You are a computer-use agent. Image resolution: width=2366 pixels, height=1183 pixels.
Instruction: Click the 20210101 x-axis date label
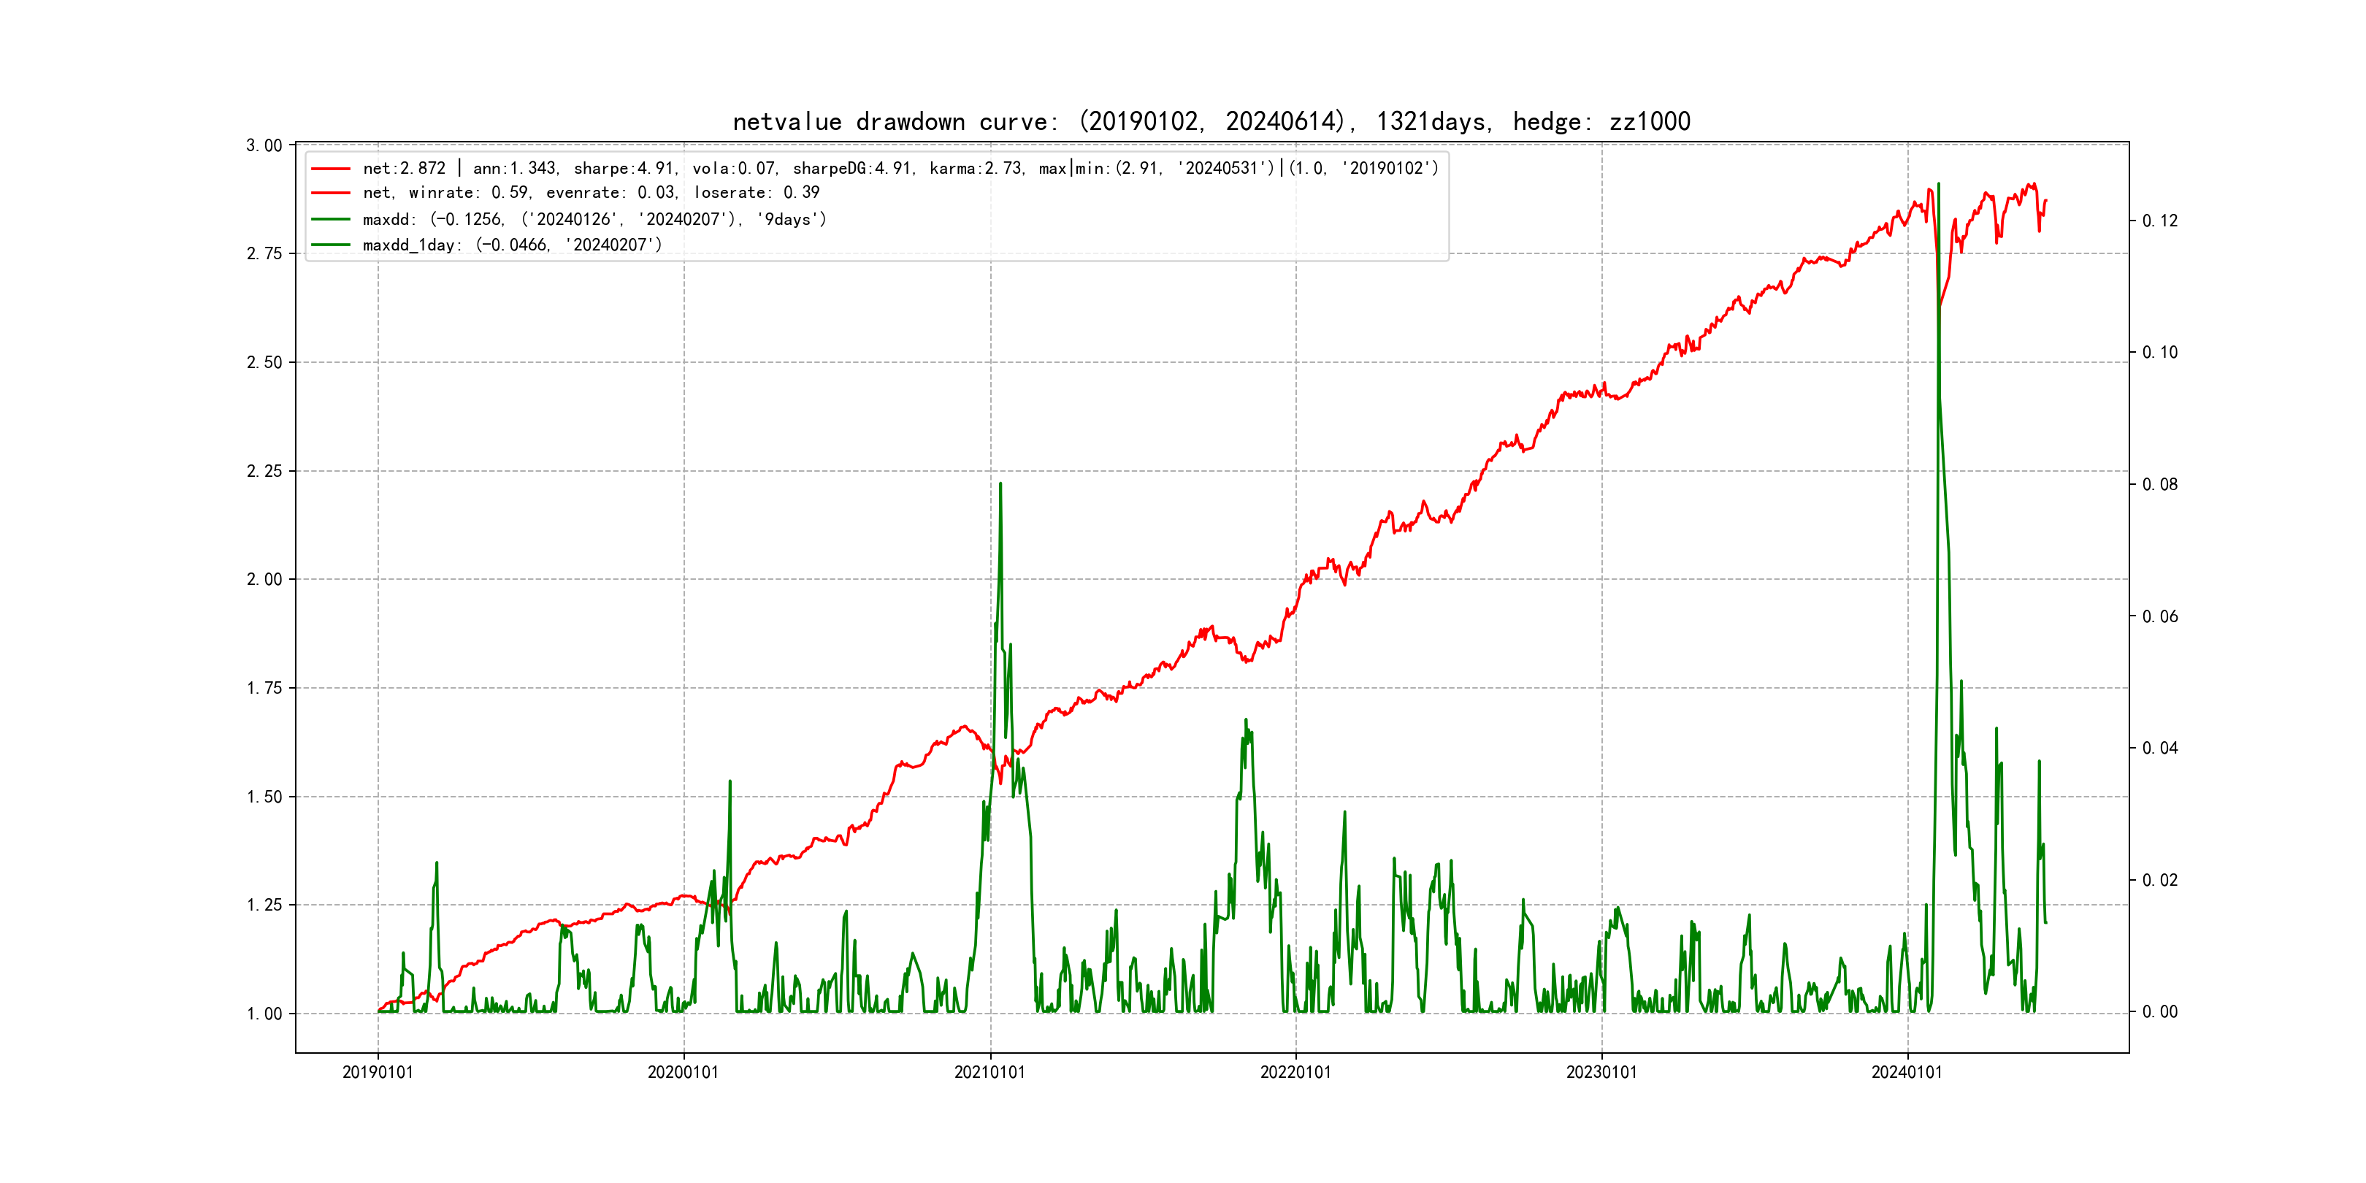[x=989, y=1073]
